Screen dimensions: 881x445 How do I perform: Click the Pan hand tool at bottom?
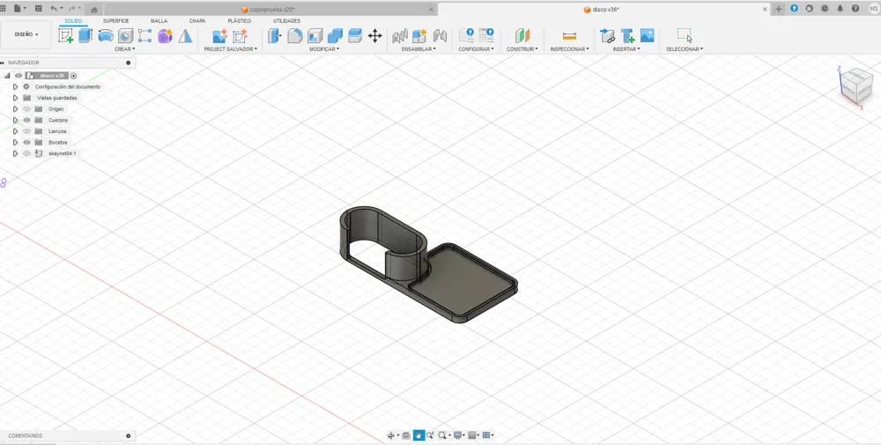point(418,435)
